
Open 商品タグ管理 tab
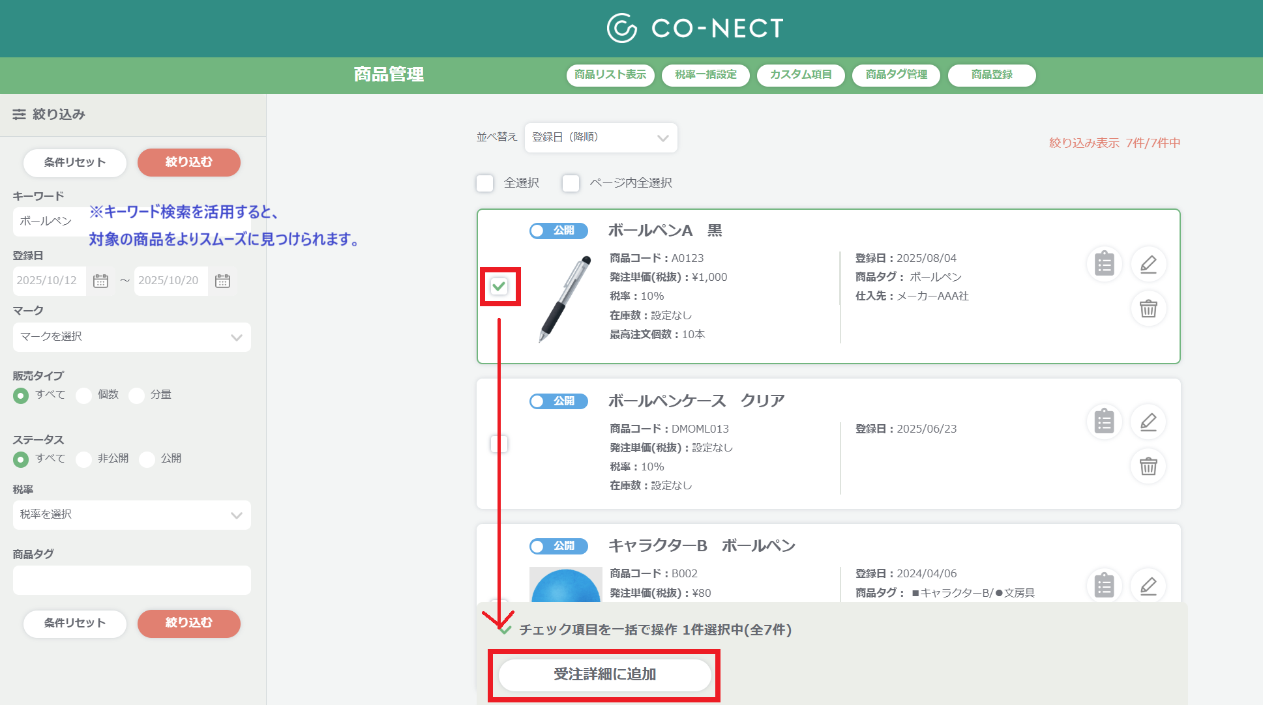coord(897,75)
